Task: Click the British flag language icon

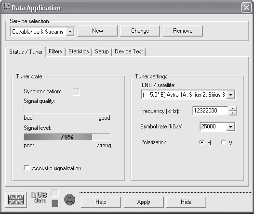Action: [x=16, y=200]
